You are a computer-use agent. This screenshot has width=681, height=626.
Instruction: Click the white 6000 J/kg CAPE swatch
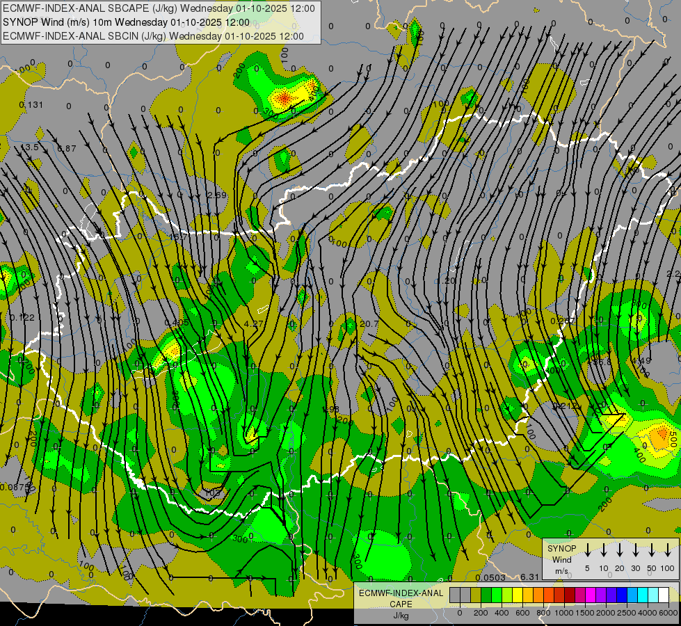664,595
